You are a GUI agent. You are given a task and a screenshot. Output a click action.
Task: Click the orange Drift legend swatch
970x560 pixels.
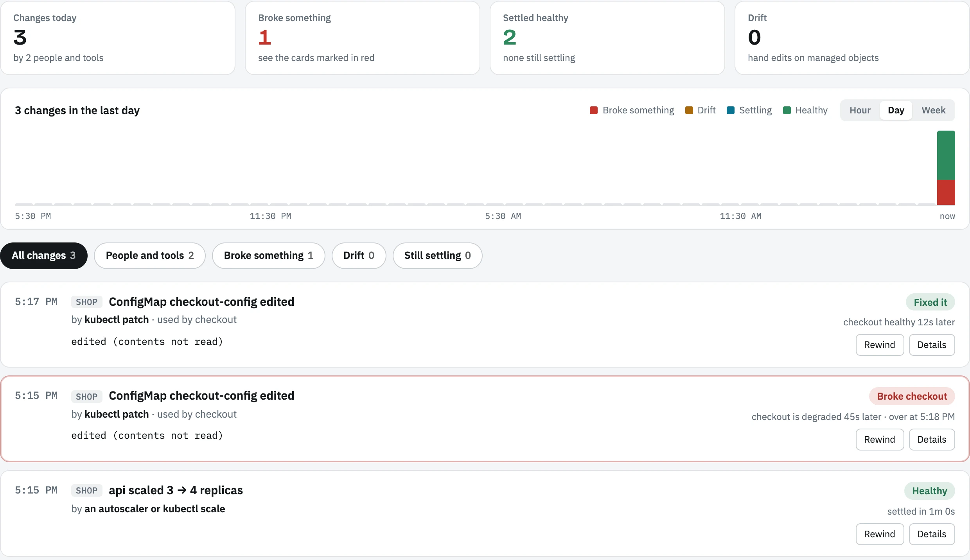689,110
